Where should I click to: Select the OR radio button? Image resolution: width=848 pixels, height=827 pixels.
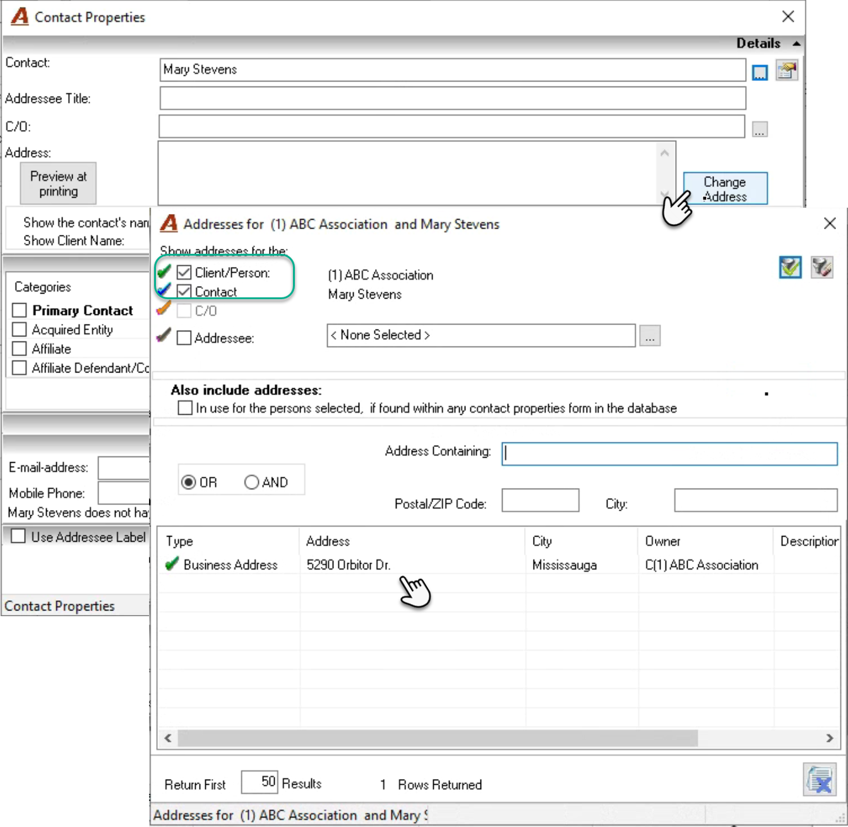[x=188, y=482]
